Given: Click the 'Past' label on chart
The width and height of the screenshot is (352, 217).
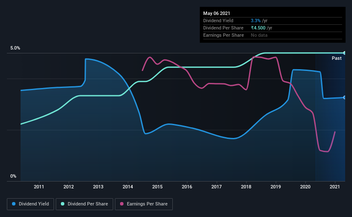Looking at the screenshot, I should [x=337, y=59].
